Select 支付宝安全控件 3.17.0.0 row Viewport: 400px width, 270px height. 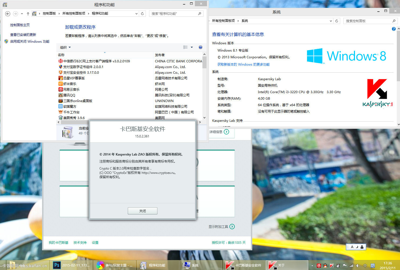(129, 73)
